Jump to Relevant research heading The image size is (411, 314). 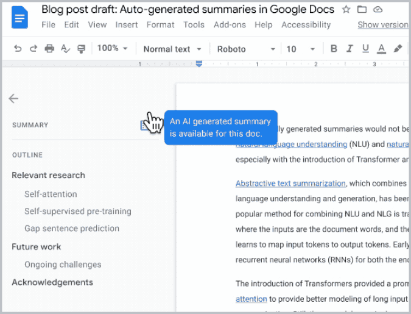49,175
